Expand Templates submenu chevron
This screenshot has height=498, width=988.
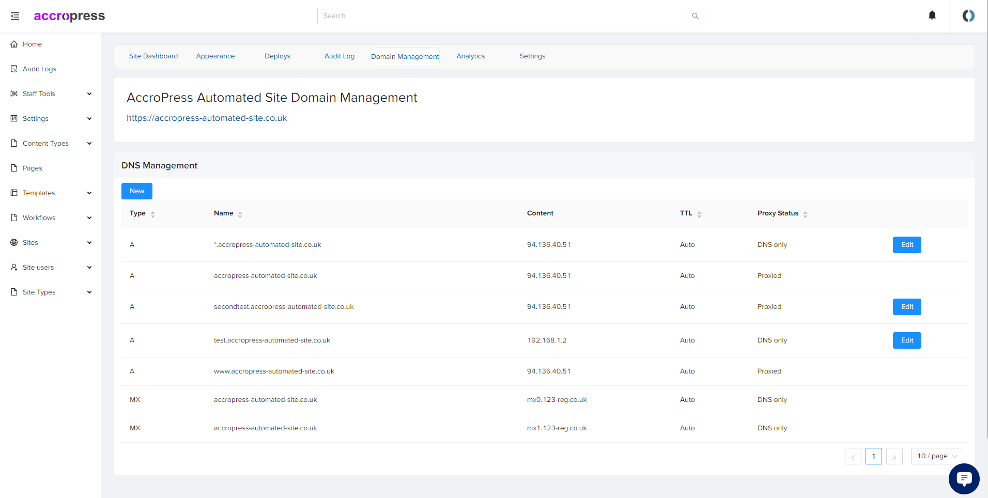click(x=89, y=193)
